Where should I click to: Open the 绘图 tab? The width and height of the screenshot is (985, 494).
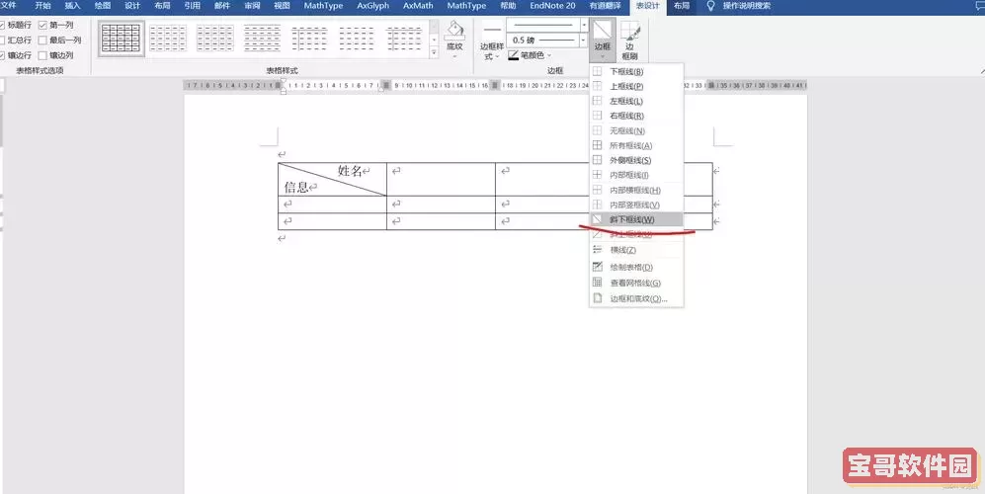103,6
